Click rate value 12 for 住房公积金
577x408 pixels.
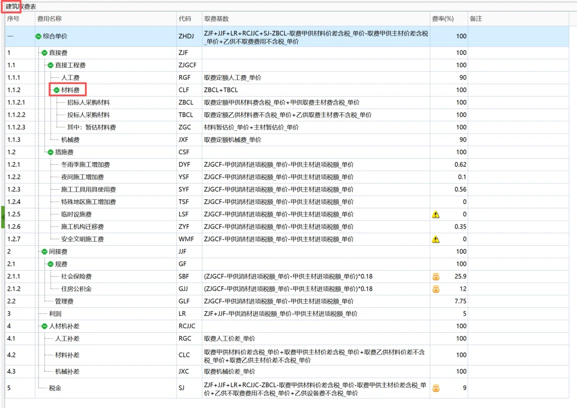pyautogui.click(x=463, y=289)
